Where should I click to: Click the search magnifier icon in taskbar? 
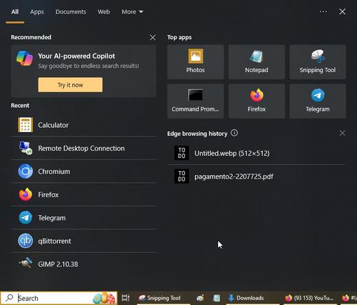(10, 297)
